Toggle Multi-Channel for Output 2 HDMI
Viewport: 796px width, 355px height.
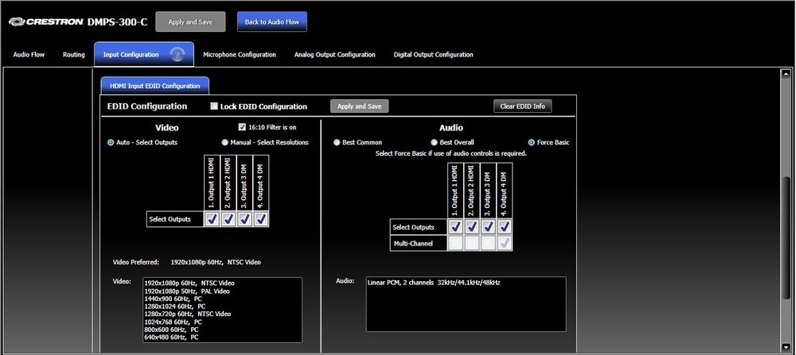point(472,243)
